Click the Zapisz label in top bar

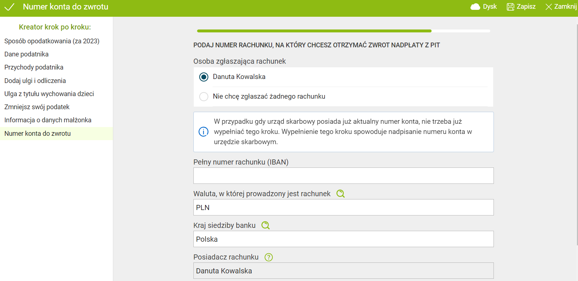pyautogui.click(x=526, y=7)
